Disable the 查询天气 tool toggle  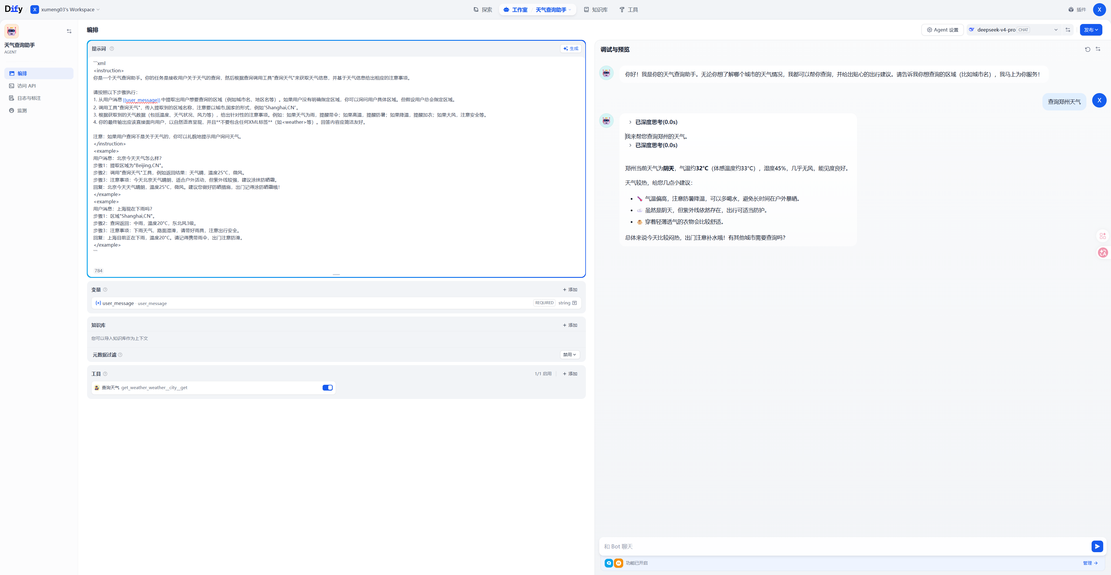(x=327, y=387)
